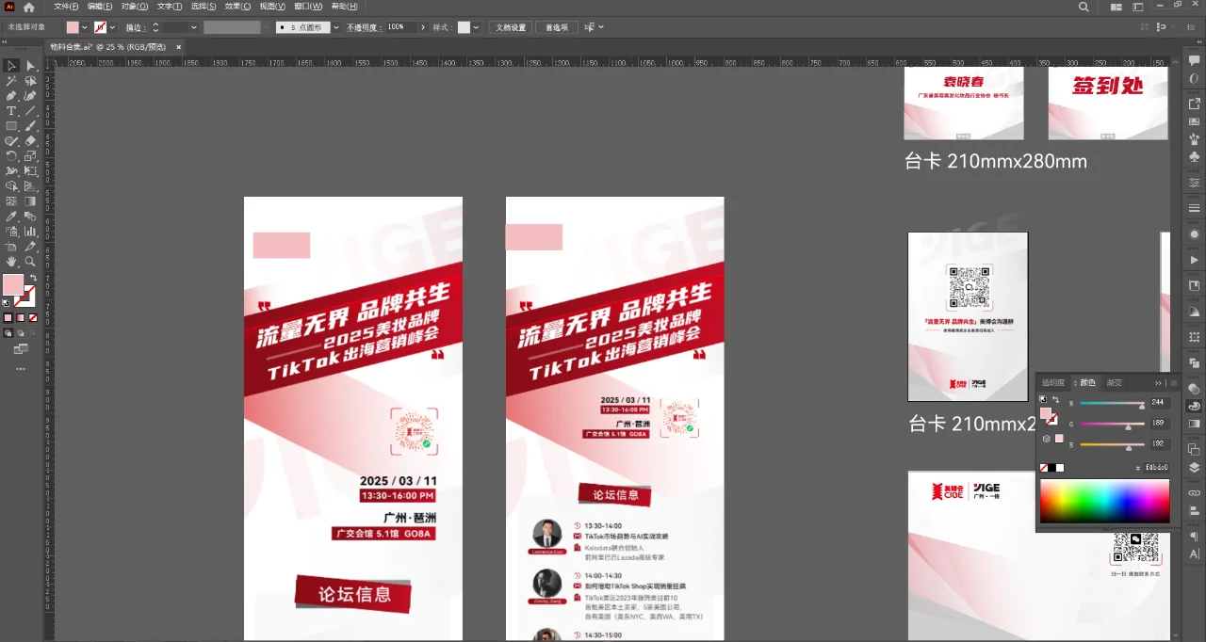Set paint mode to None in toolbar
1206x642 pixels.
(x=33, y=318)
